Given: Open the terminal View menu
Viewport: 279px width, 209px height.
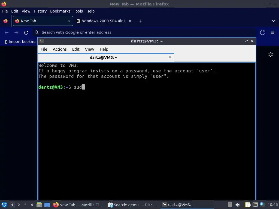Looking at the screenshot, I should point(89,49).
